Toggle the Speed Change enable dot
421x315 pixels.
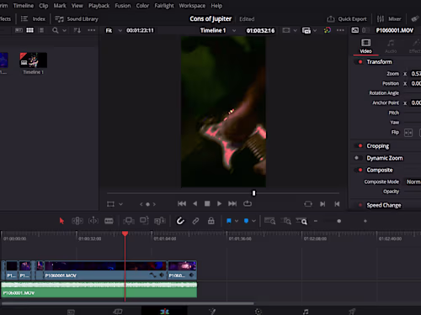[x=360, y=205]
